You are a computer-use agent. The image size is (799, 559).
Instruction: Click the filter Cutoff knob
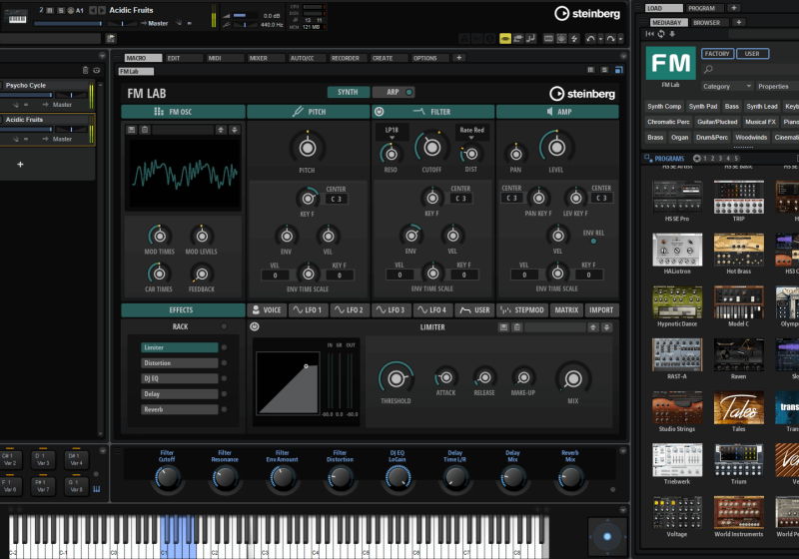point(432,149)
